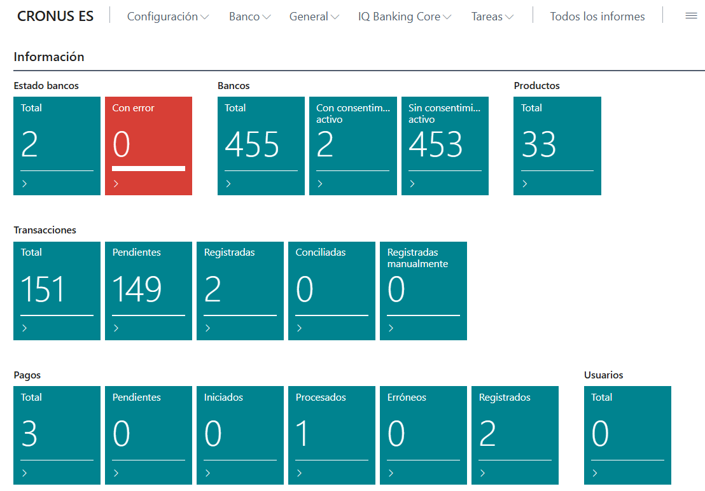The image size is (705, 491).
Task: Click the CRONUS ES company name
Action: coord(55,17)
